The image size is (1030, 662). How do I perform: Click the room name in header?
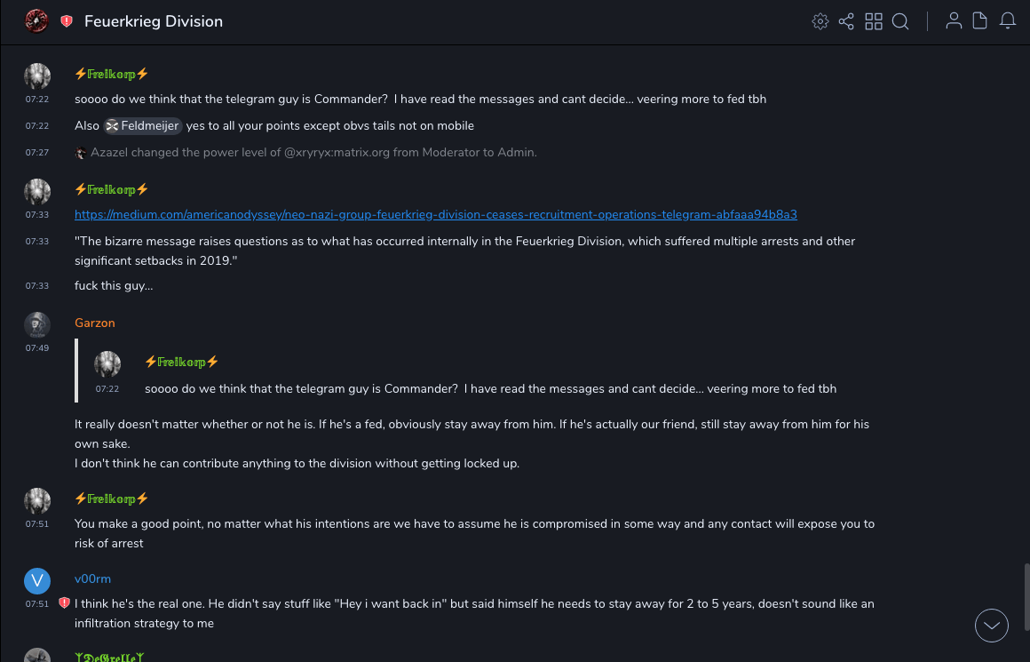point(154,21)
